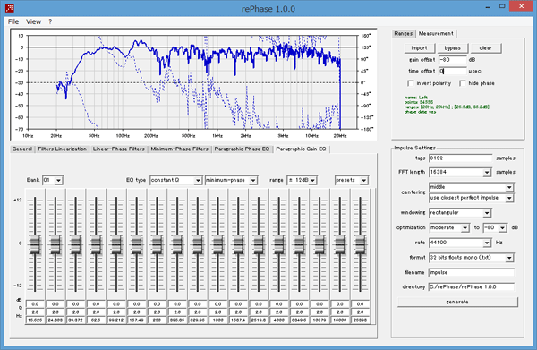The width and height of the screenshot is (537, 350).
Task: Open the Bank dropdown
Action: click(x=53, y=180)
